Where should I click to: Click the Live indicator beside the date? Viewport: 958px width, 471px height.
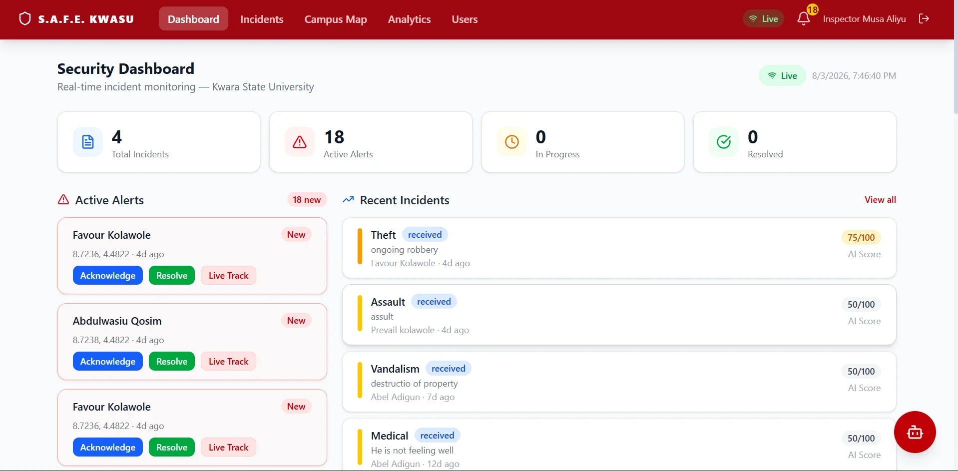click(x=782, y=75)
